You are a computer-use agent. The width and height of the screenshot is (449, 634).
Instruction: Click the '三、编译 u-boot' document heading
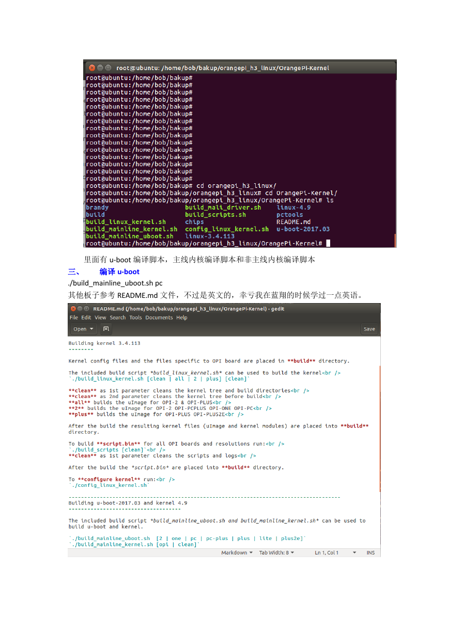click(104, 272)
